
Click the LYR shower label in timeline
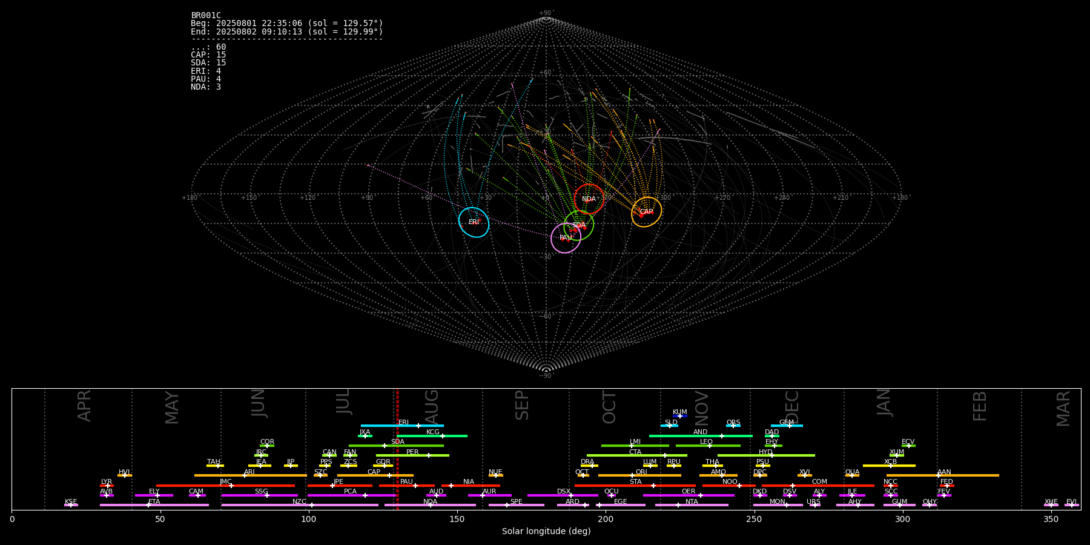[x=107, y=482]
